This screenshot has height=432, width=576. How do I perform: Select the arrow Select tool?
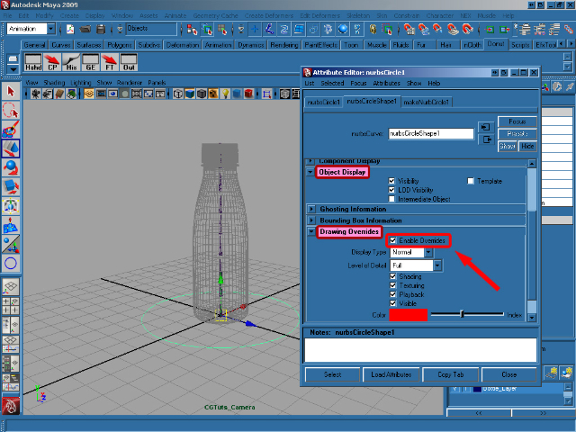[11, 91]
